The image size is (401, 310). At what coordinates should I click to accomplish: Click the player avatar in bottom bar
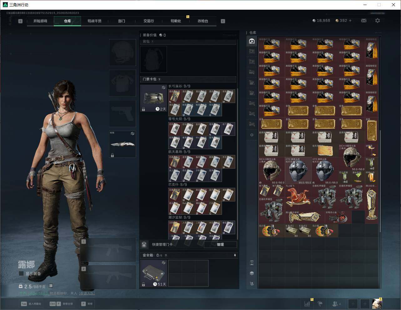point(377,304)
